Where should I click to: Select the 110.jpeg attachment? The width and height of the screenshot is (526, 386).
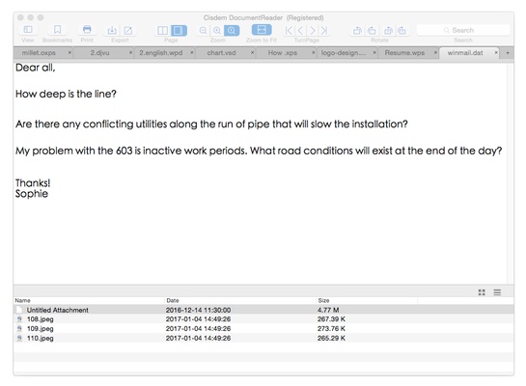pos(263,338)
